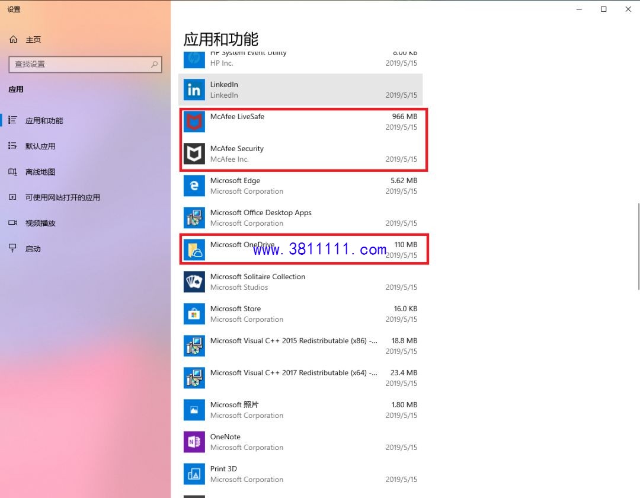Image resolution: width=640 pixels, height=498 pixels.
Task: Click the Microsoft Studios publisher label
Action: click(x=239, y=288)
